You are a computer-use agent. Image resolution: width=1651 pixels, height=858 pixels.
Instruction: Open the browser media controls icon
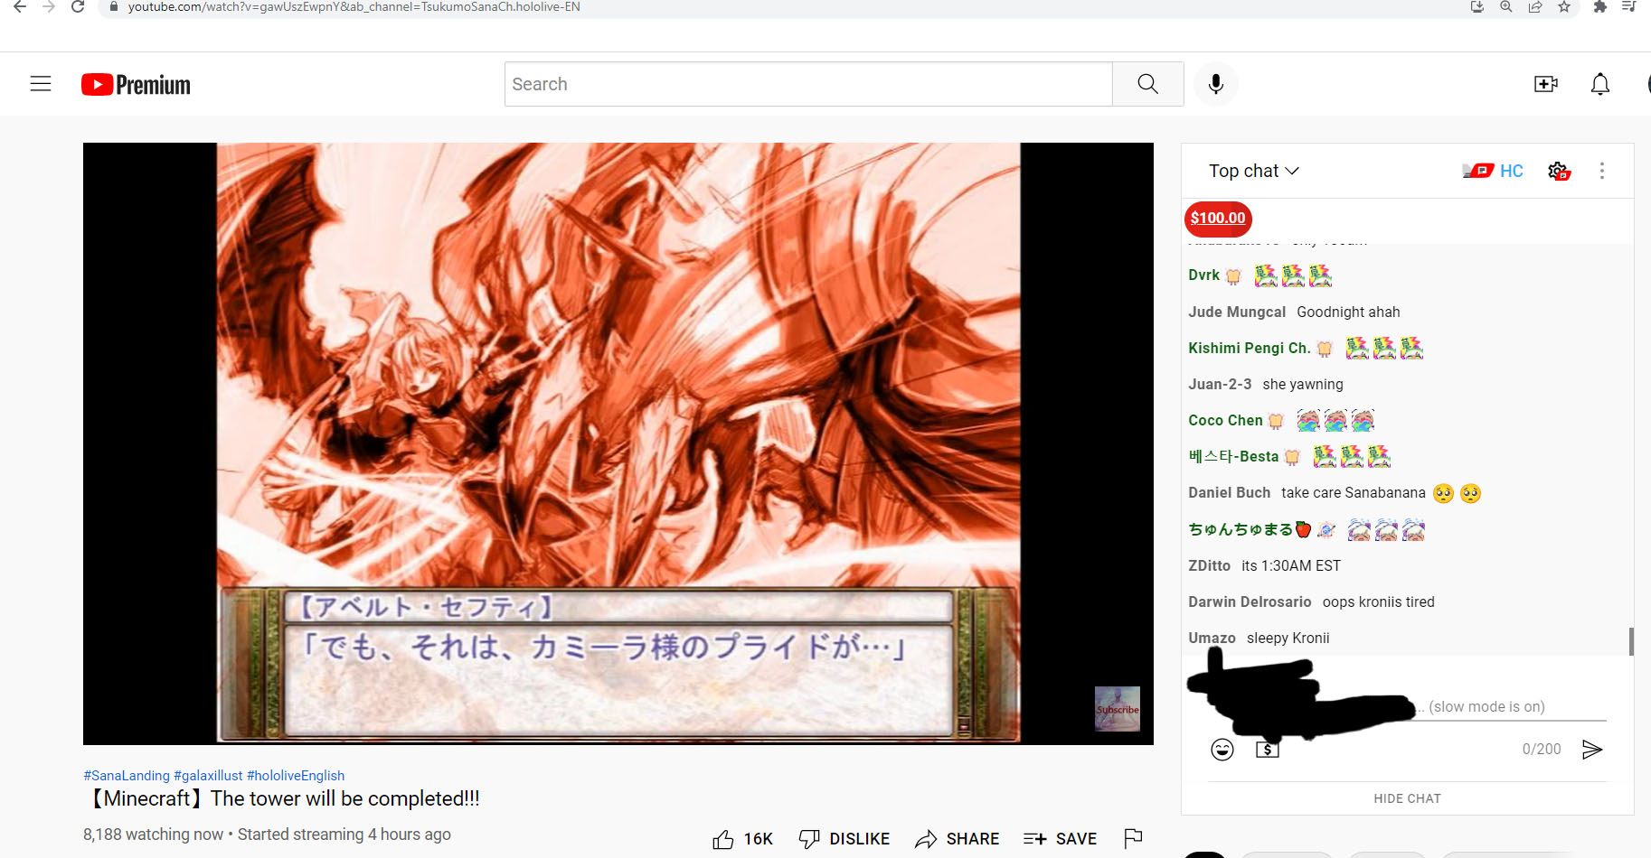1629,7
